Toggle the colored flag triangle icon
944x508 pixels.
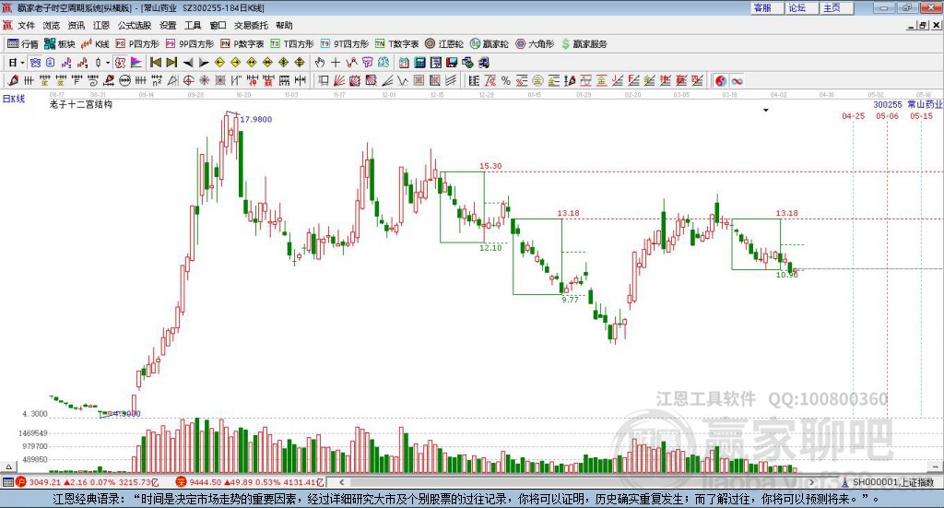coord(136,63)
